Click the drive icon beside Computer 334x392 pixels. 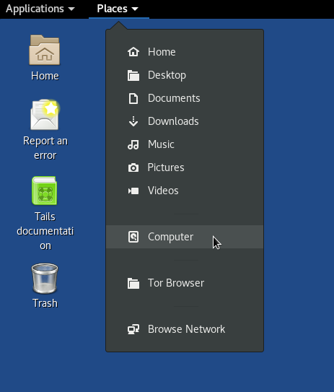pyautogui.click(x=133, y=237)
